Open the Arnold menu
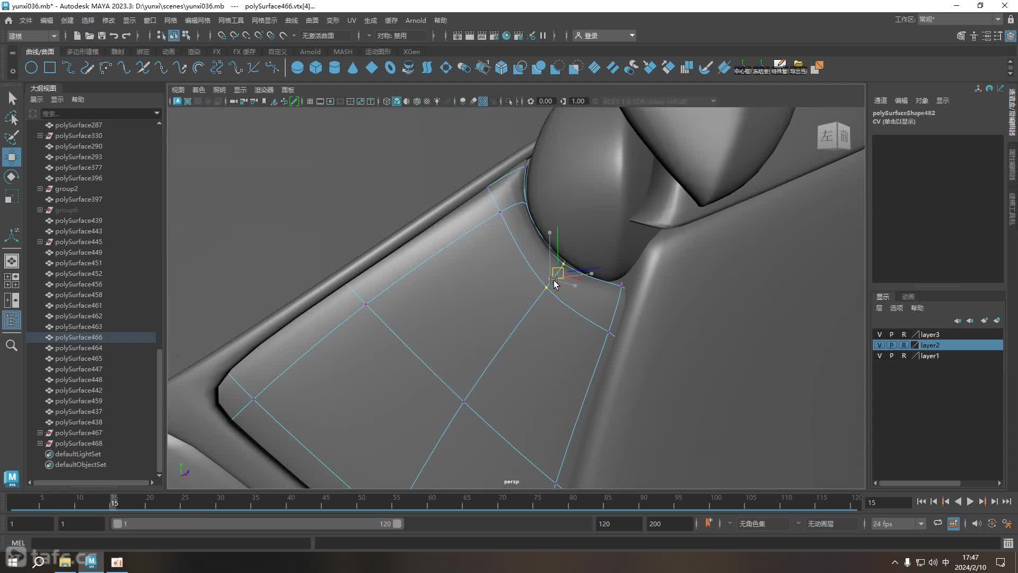Screen dimensions: 1018x573 pos(416,21)
